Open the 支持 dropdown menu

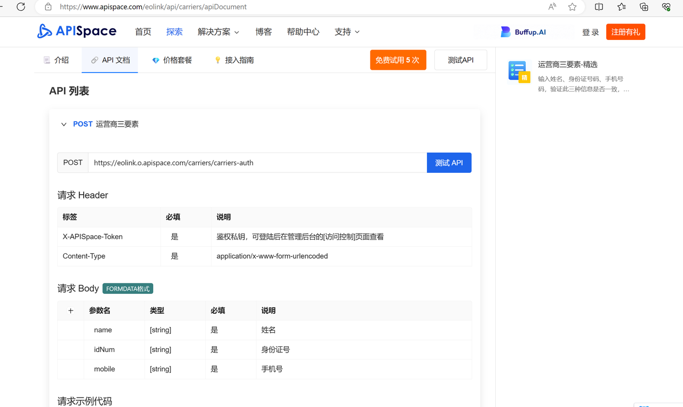[x=347, y=31]
